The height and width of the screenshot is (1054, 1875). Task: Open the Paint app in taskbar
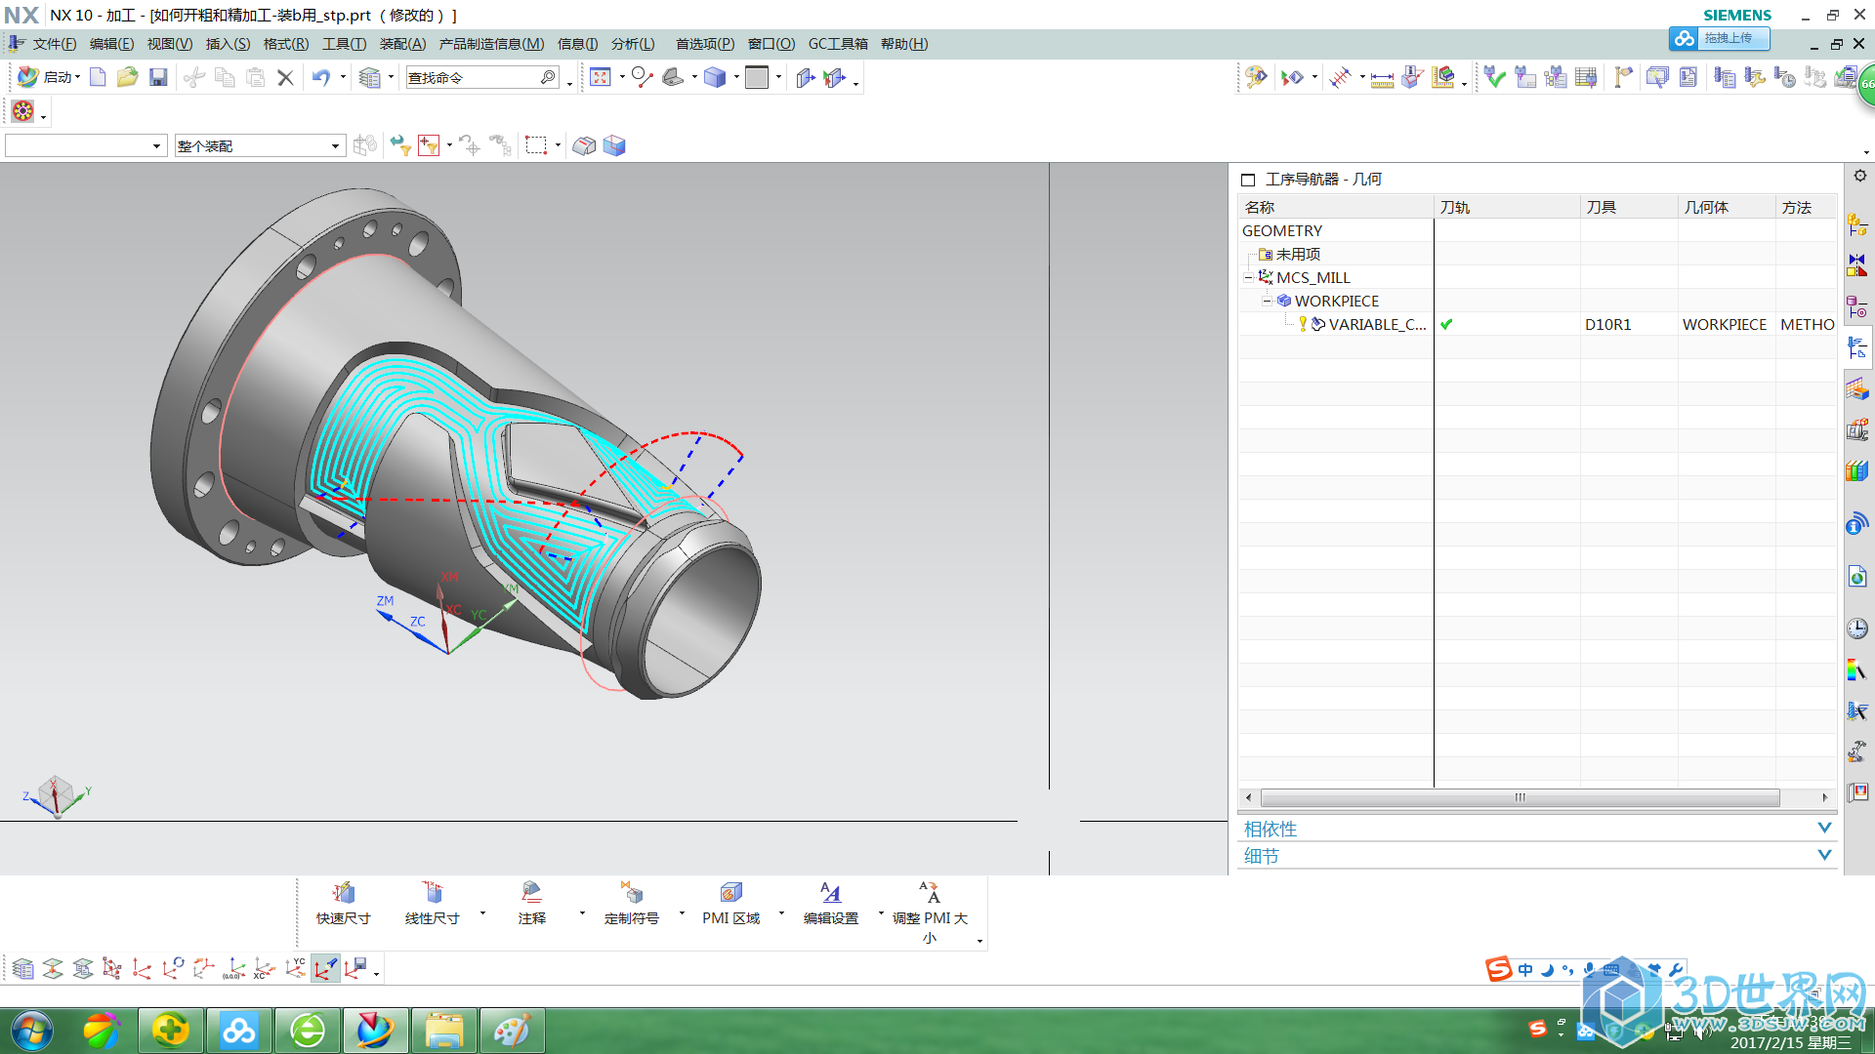(x=512, y=1031)
